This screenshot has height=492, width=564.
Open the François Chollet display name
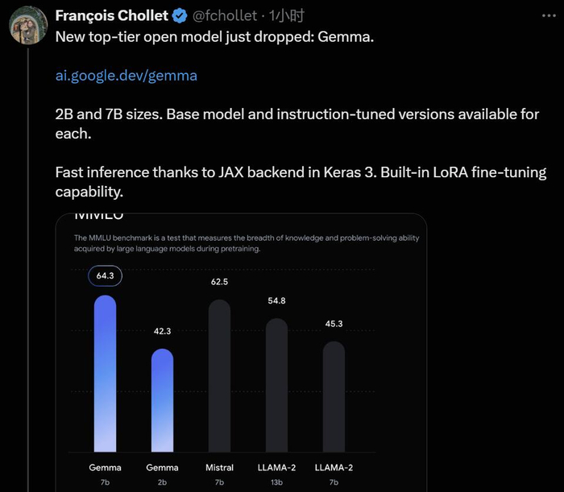click(112, 16)
